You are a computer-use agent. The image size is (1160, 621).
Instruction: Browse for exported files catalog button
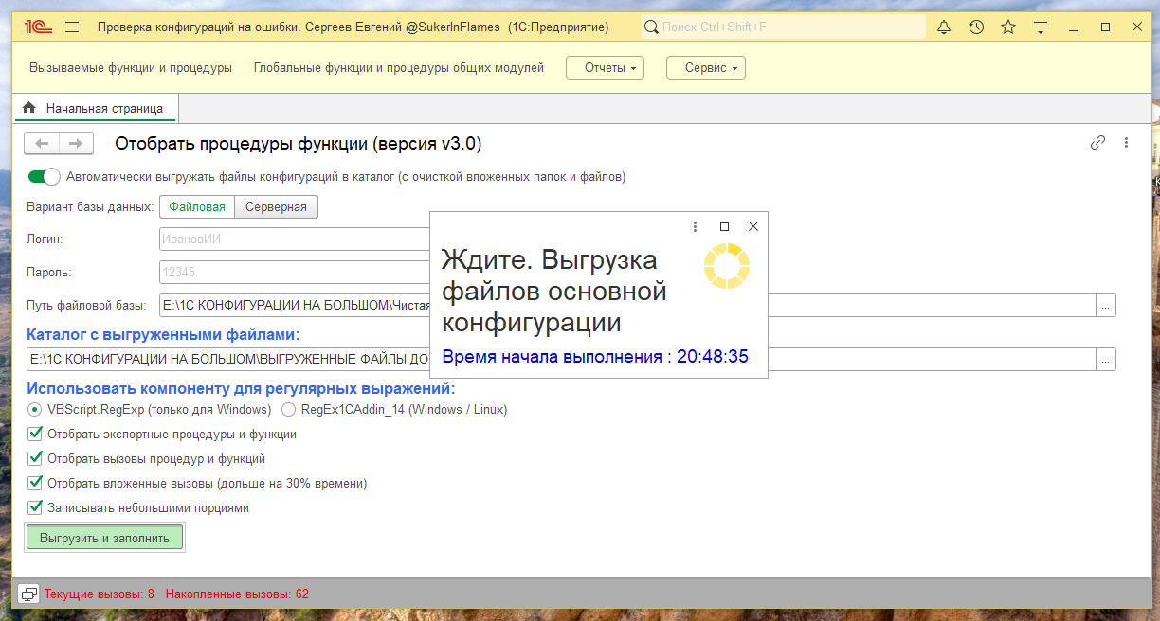1106,359
